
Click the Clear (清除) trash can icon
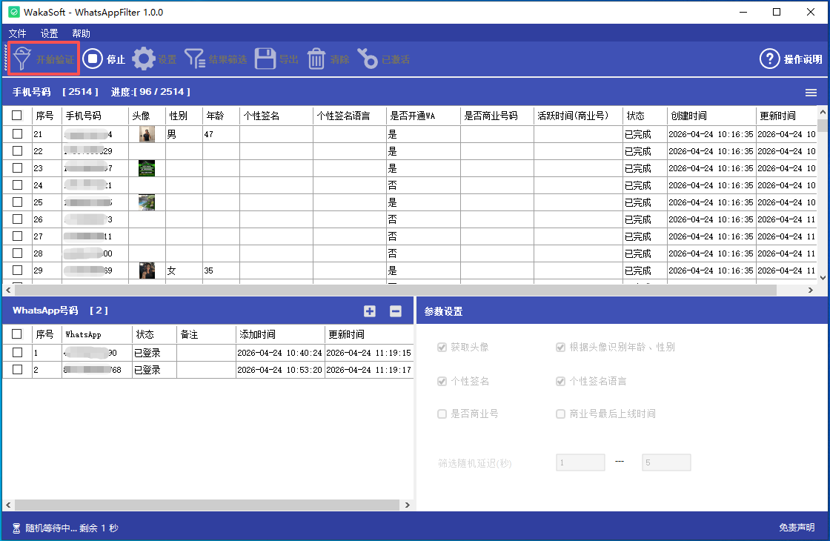point(316,59)
